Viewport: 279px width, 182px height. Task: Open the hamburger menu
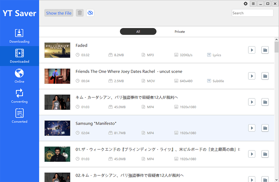(x=253, y=4)
